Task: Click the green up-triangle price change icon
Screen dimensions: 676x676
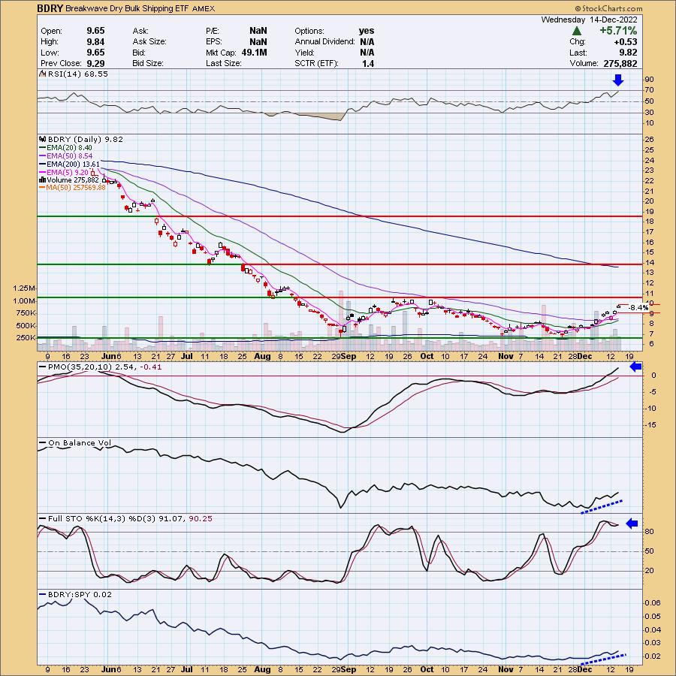Action: 577,31
